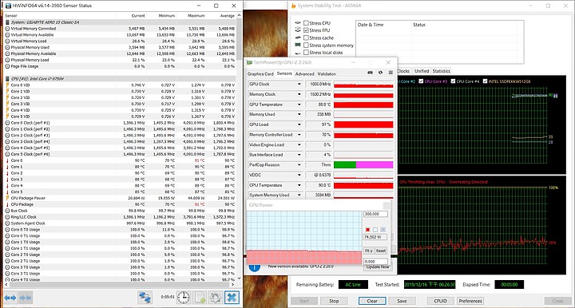Click the HWiNFO expand-columns double arrow icon

[x=10, y=298]
